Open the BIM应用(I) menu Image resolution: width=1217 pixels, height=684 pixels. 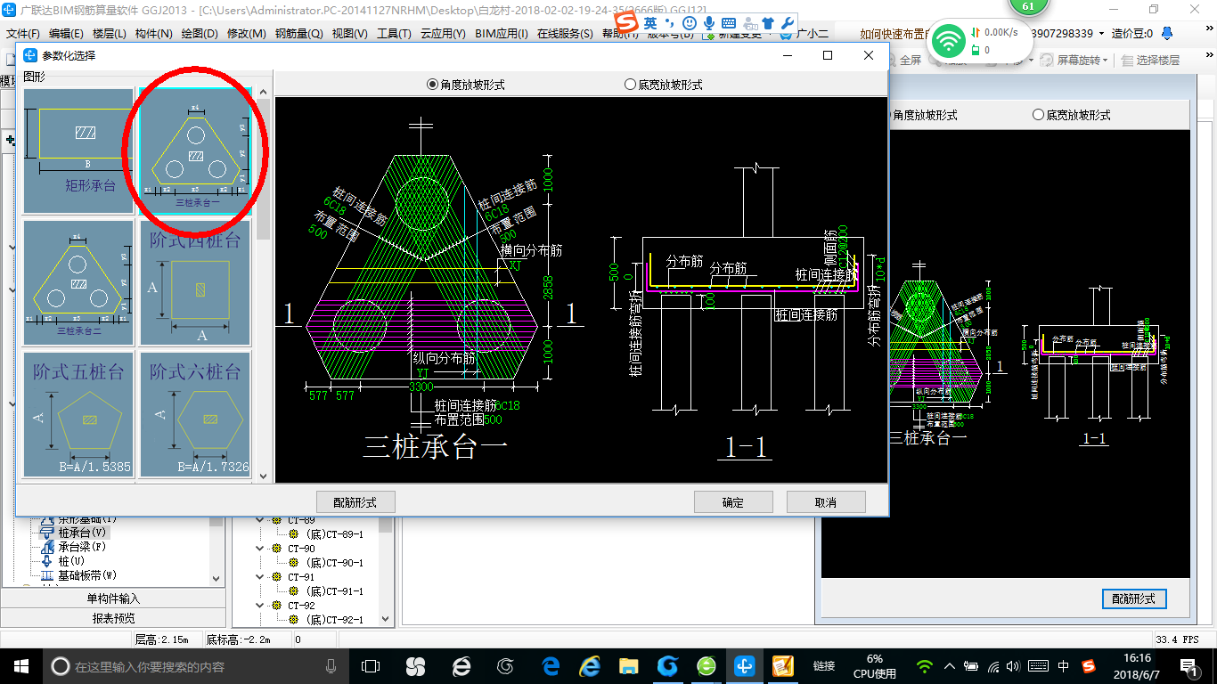(x=502, y=34)
